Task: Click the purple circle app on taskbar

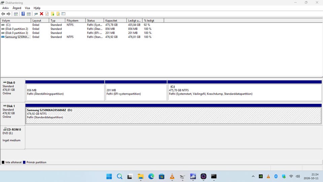Action: [x=203, y=176]
